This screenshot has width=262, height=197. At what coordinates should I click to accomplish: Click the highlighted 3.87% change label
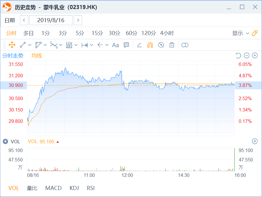click(248, 85)
